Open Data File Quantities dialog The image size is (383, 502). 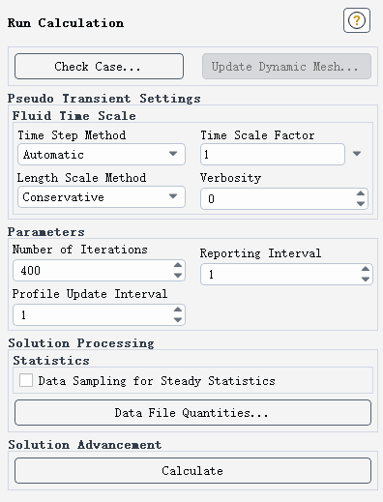[x=192, y=413]
